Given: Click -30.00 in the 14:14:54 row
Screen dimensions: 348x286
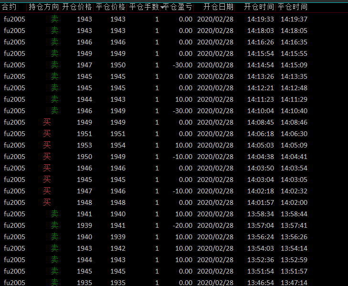Looking at the screenshot, I should point(182,65).
